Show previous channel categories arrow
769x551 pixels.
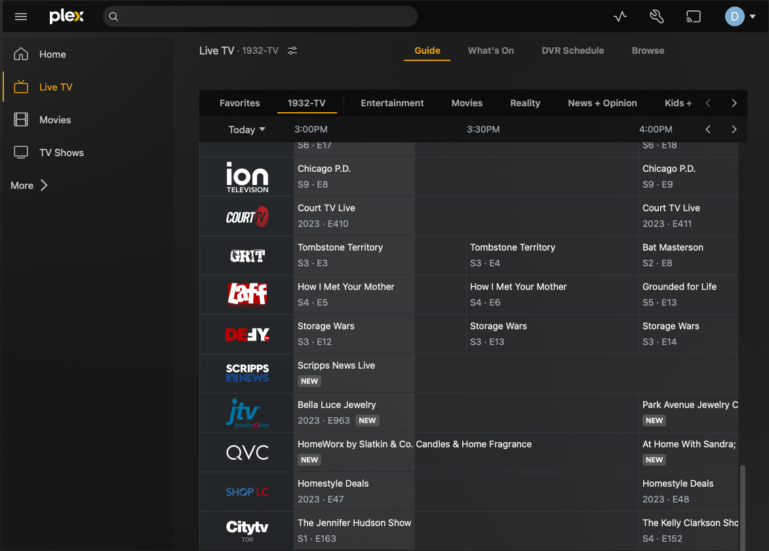(x=707, y=103)
